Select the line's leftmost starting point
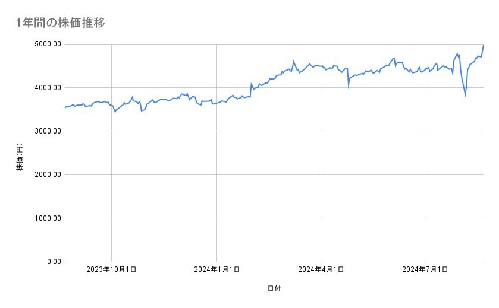This screenshot has height=308, width=499. point(65,108)
